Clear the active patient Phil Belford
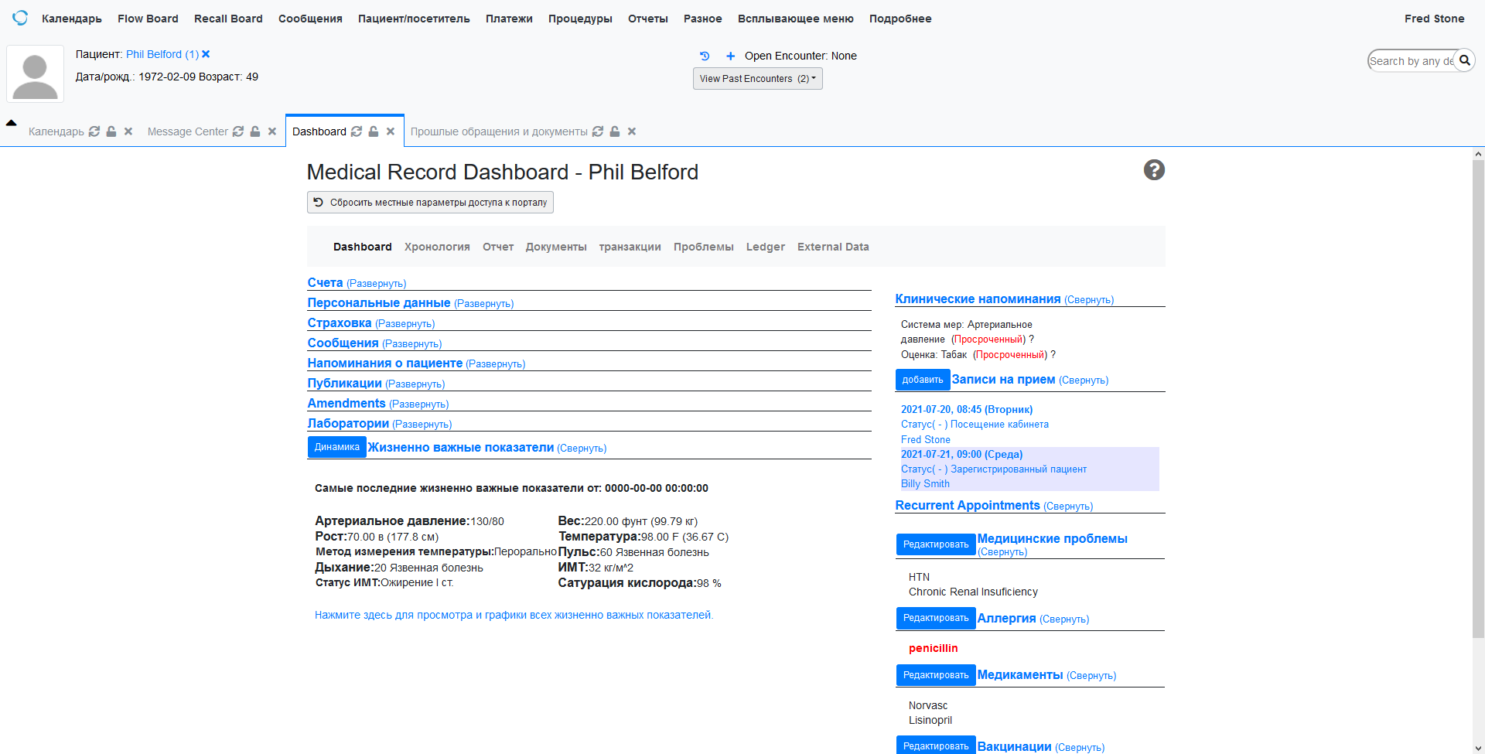This screenshot has width=1485, height=754. point(206,54)
